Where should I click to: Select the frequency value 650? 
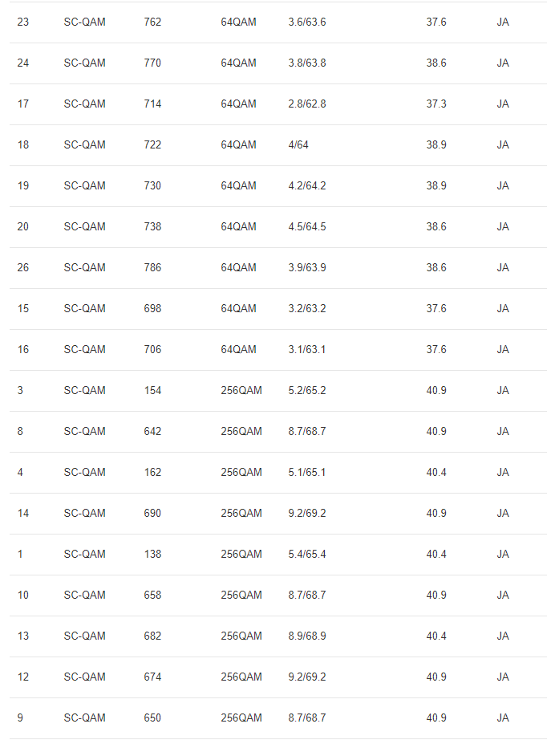(152, 718)
